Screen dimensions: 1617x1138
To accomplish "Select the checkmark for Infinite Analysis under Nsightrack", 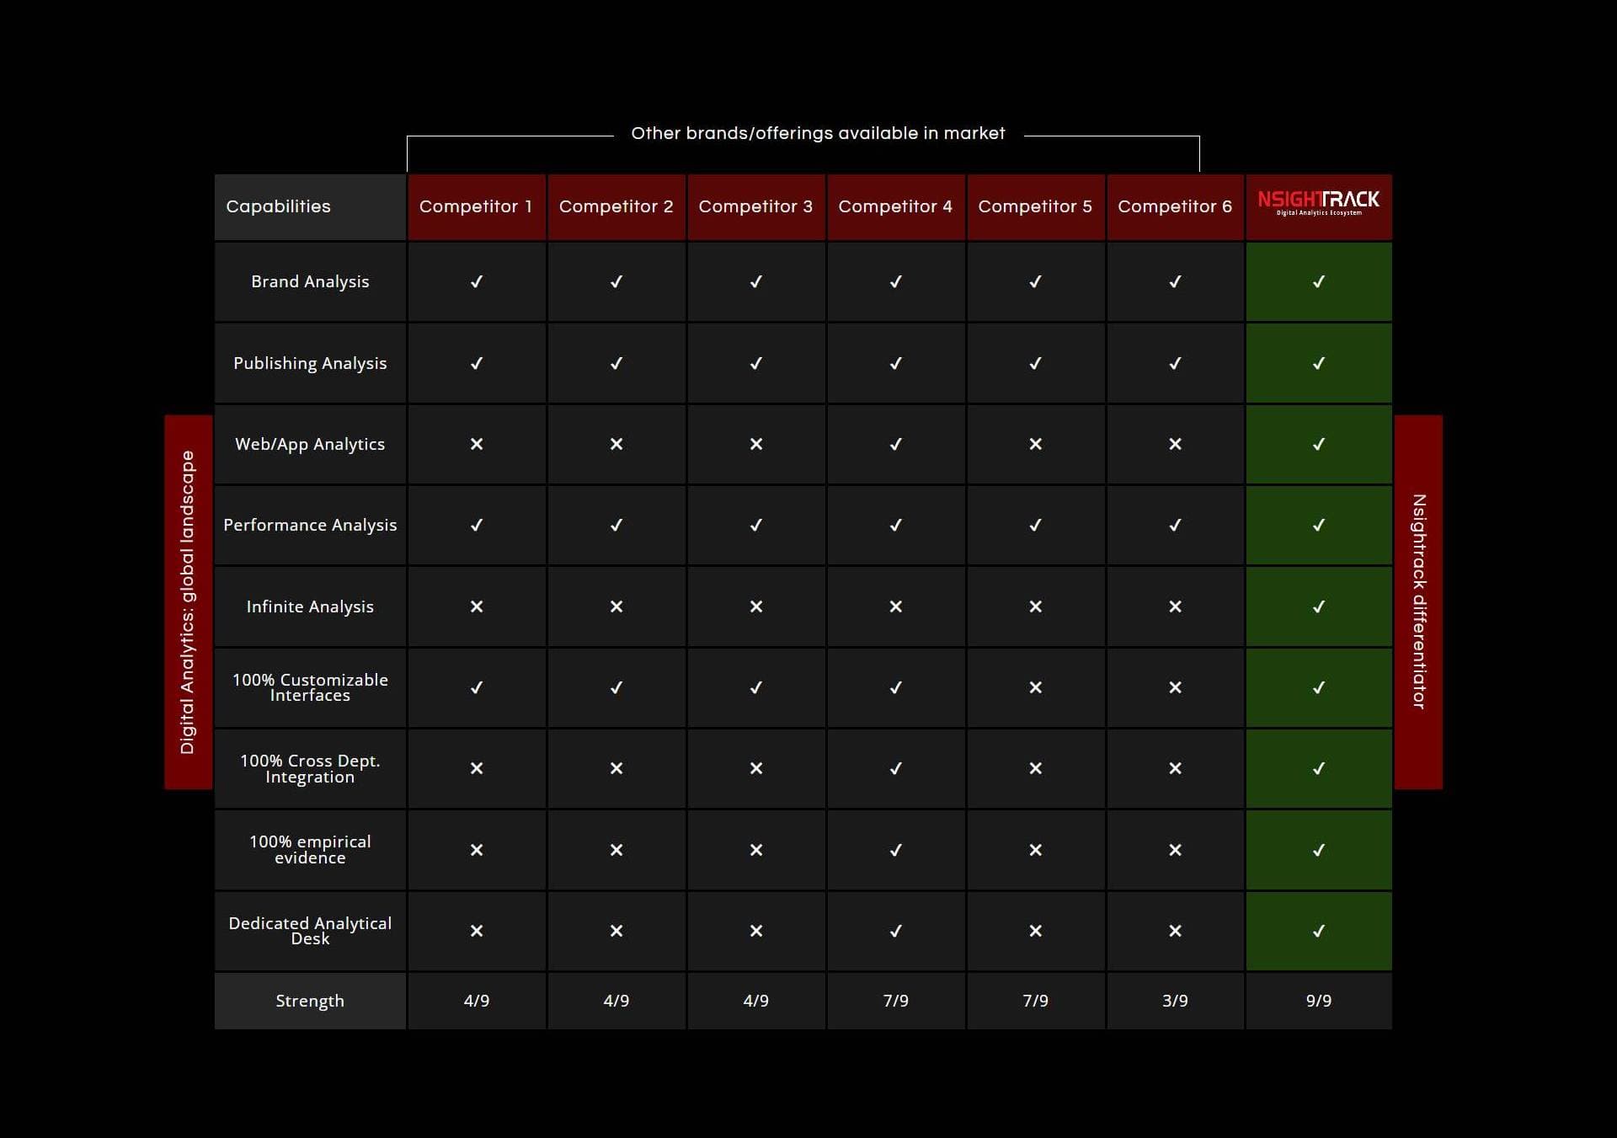I will tap(1318, 606).
